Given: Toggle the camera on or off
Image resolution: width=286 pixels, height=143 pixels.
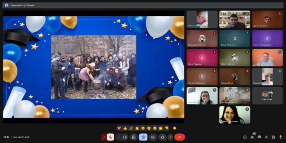Looking at the screenshot, I should [x=125, y=137].
